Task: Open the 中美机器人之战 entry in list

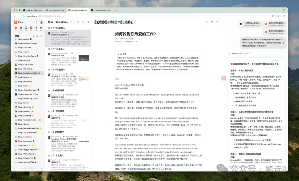Action: (68, 59)
